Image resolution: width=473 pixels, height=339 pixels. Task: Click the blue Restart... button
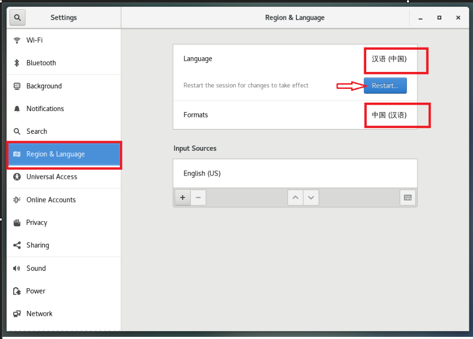[x=385, y=86]
